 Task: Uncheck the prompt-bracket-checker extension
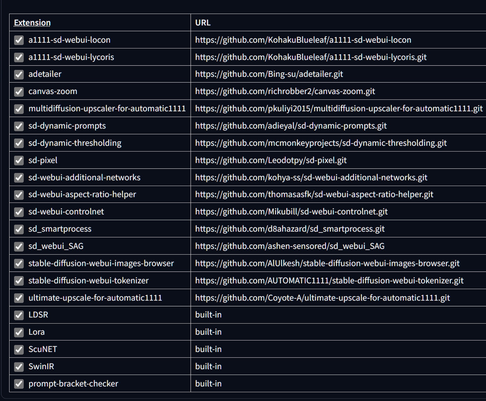[18, 384]
